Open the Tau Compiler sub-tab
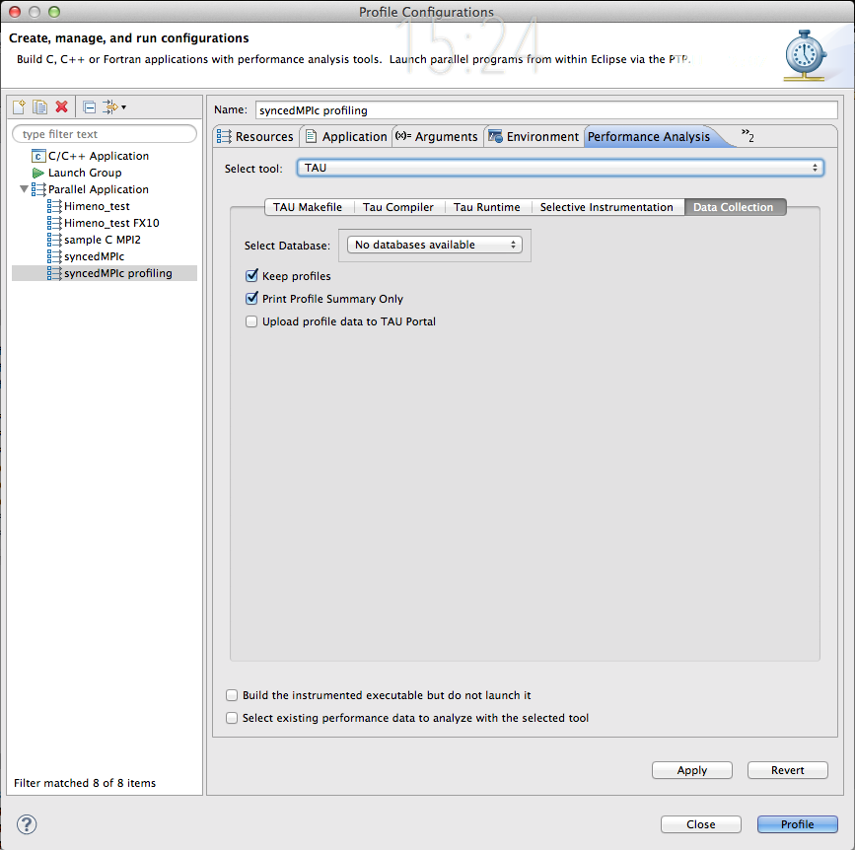The height and width of the screenshot is (850, 855). pos(398,207)
